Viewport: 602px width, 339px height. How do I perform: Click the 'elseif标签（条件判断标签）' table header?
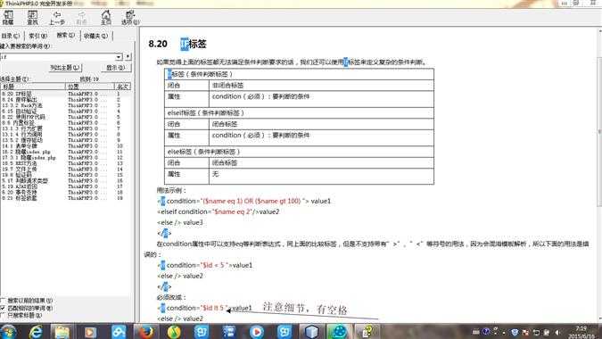click(x=206, y=113)
